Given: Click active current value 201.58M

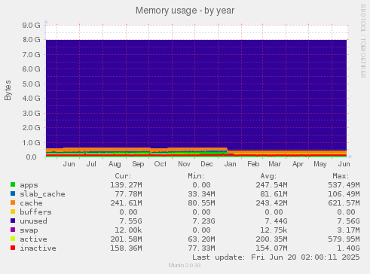Looking at the screenshot, I should click(x=126, y=239).
